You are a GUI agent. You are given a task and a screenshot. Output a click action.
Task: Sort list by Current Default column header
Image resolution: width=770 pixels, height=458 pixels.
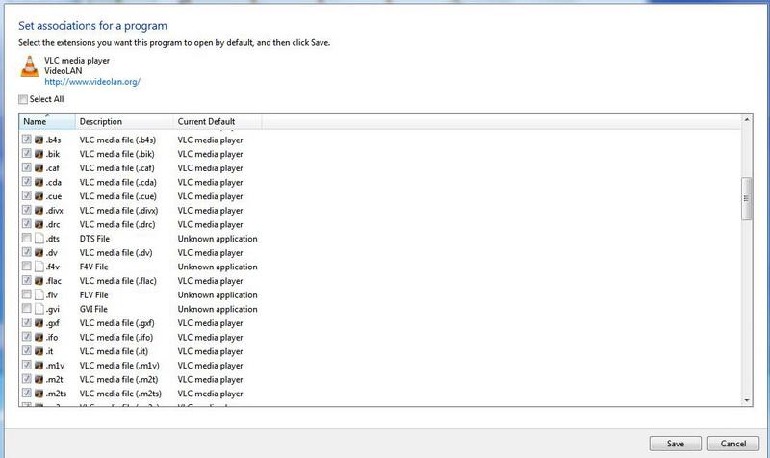pos(218,122)
